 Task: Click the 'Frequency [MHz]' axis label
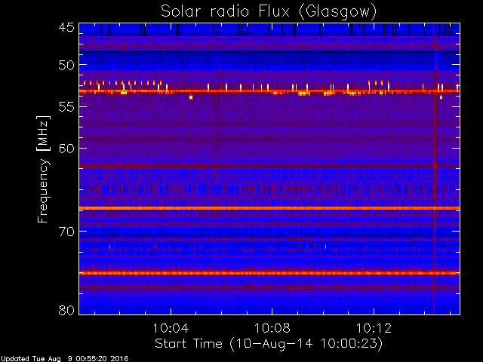coord(43,169)
